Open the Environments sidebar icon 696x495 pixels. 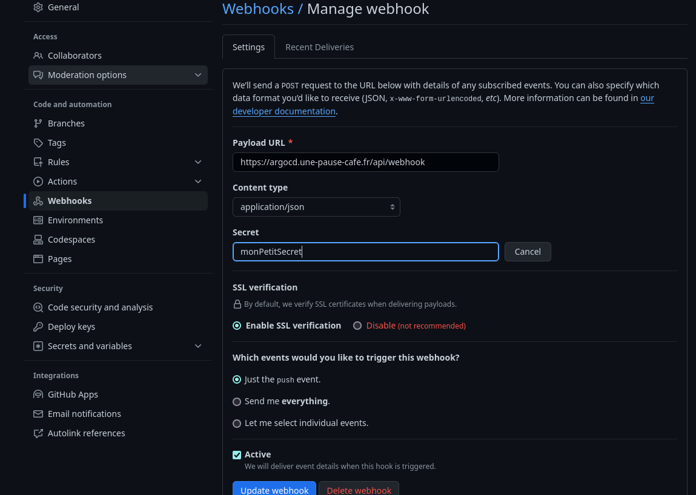(x=37, y=220)
